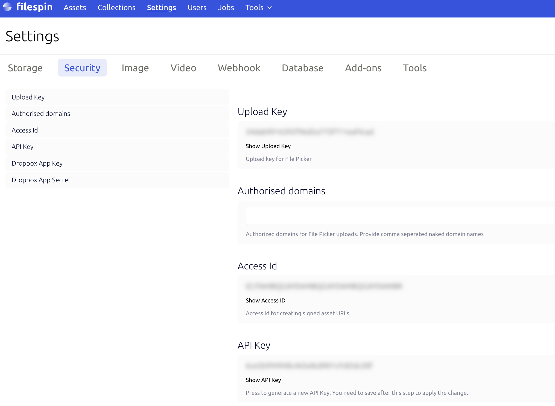Click Show API Key
Viewport: 555px width, 406px height.
(x=263, y=380)
